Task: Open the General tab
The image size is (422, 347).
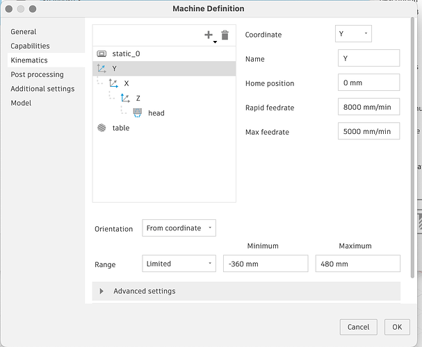Action: (24, 32)
